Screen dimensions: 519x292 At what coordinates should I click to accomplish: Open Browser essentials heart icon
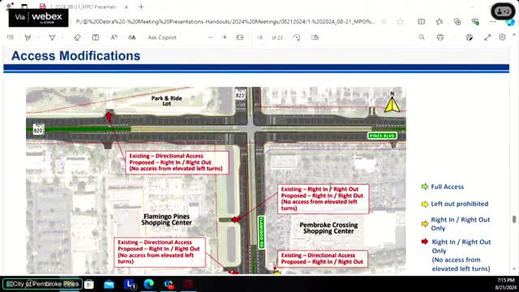(475, 22)
